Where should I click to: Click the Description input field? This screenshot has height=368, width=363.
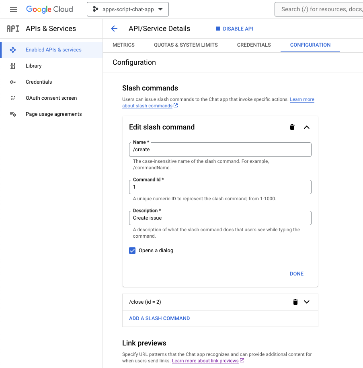(220, 218)
